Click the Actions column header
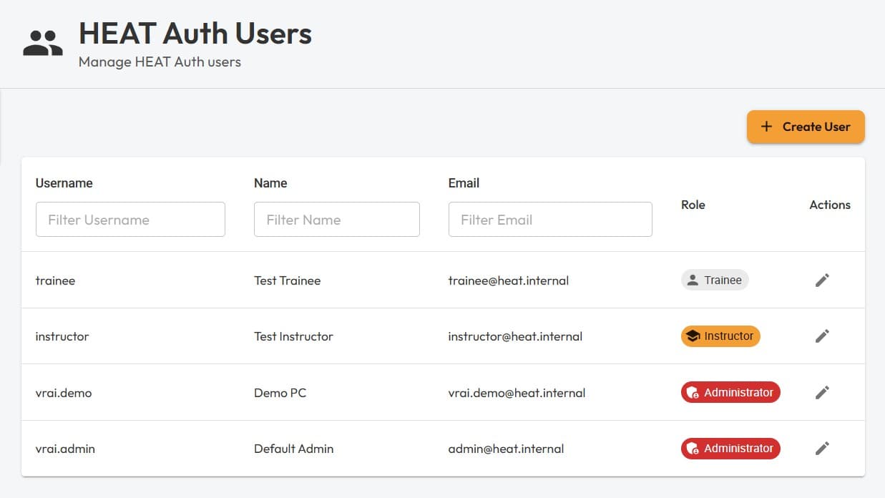885x498 pixels. (829, 205)
